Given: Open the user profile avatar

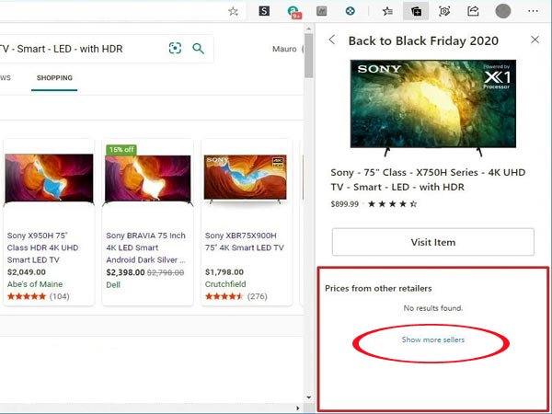Looking at the screenshot, I should coord(502,11).
